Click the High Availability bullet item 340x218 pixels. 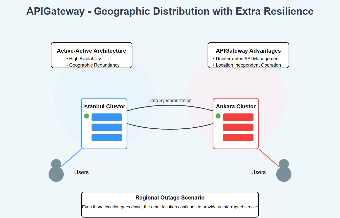(85, 59)
